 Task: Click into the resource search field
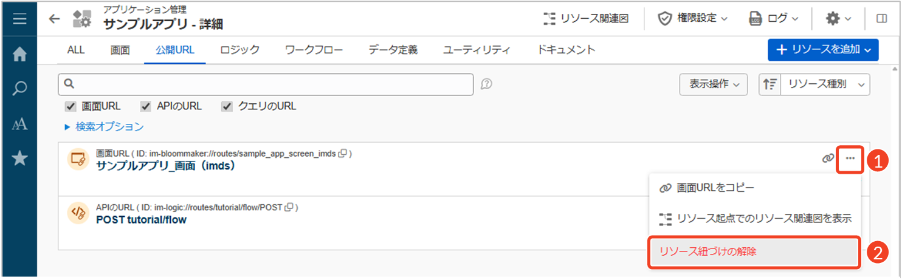[x=267, y=84]
